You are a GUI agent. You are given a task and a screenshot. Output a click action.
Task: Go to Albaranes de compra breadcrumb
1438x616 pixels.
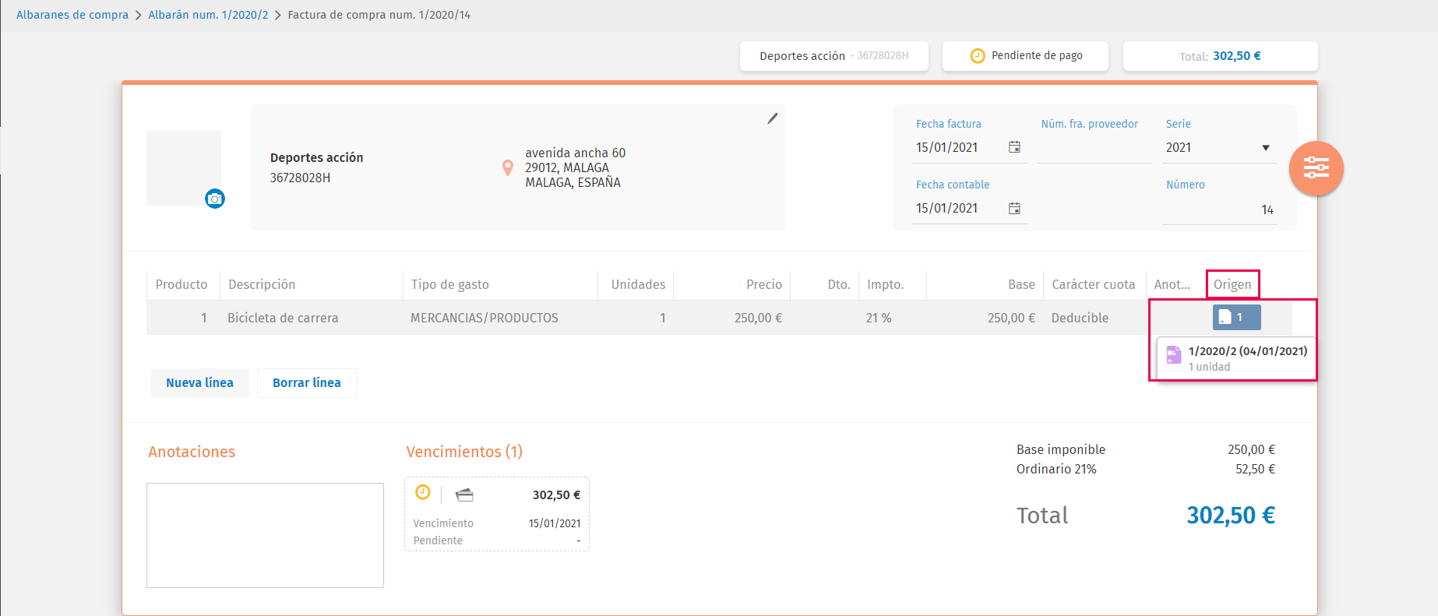point(72,15)
